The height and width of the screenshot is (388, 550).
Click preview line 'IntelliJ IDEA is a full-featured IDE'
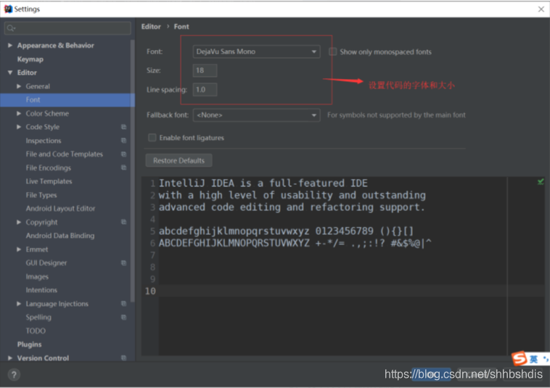pyautogui.click(x=263, y=183)
